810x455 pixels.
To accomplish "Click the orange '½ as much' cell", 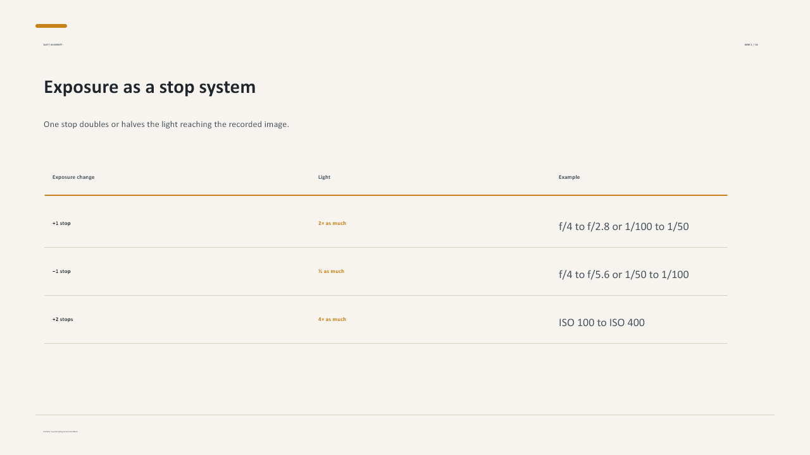I will (x=331, y=271).
